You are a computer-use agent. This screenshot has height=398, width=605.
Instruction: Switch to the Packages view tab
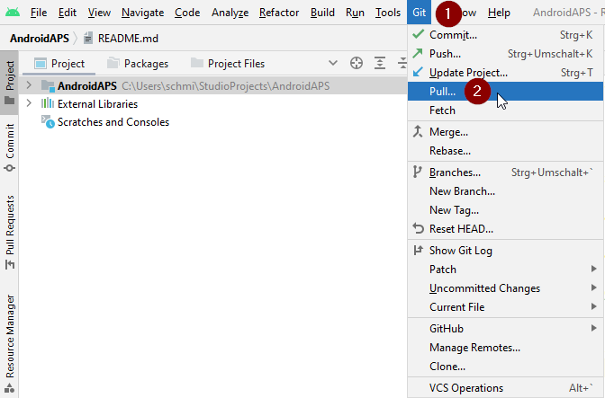point(138,64)
